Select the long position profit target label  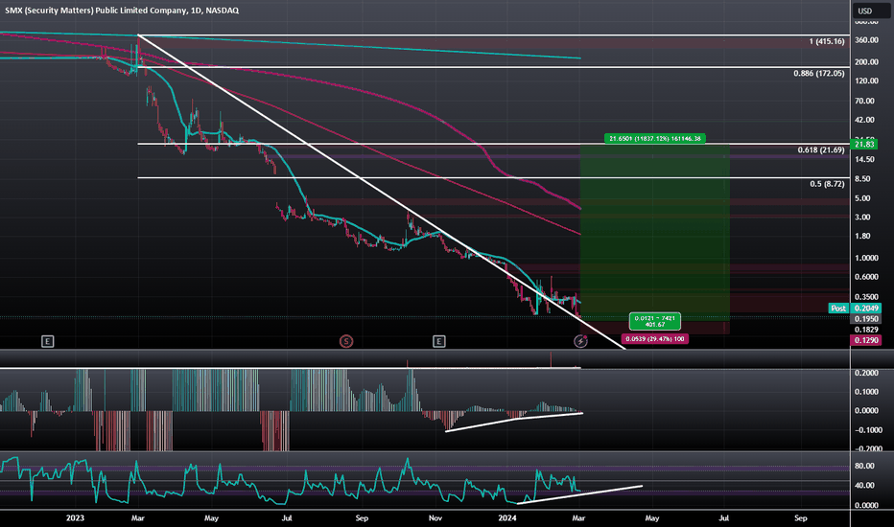(x=656, y=138)
